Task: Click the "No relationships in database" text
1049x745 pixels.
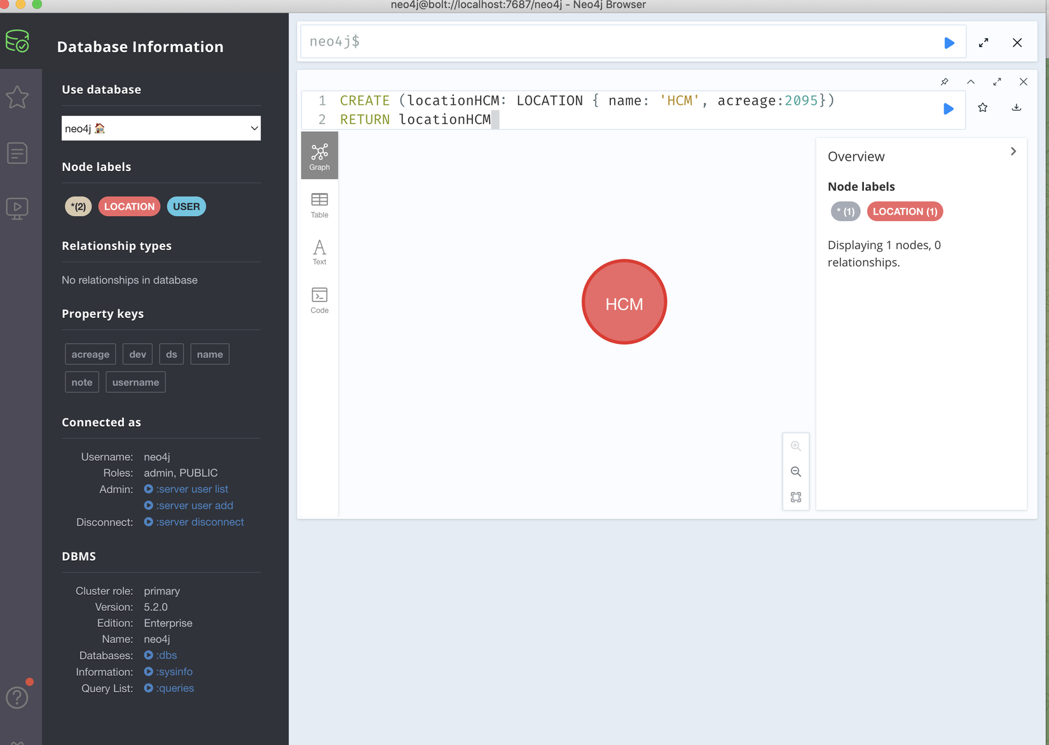Action: 130,280
